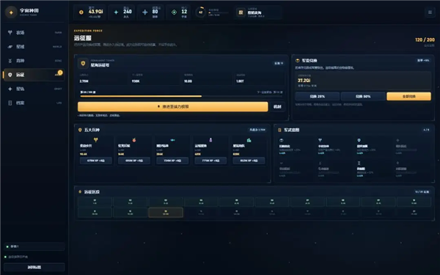440x275 pixels.
Task: Click the wheat icon beside 农场
Action: [x=10, y=32]
